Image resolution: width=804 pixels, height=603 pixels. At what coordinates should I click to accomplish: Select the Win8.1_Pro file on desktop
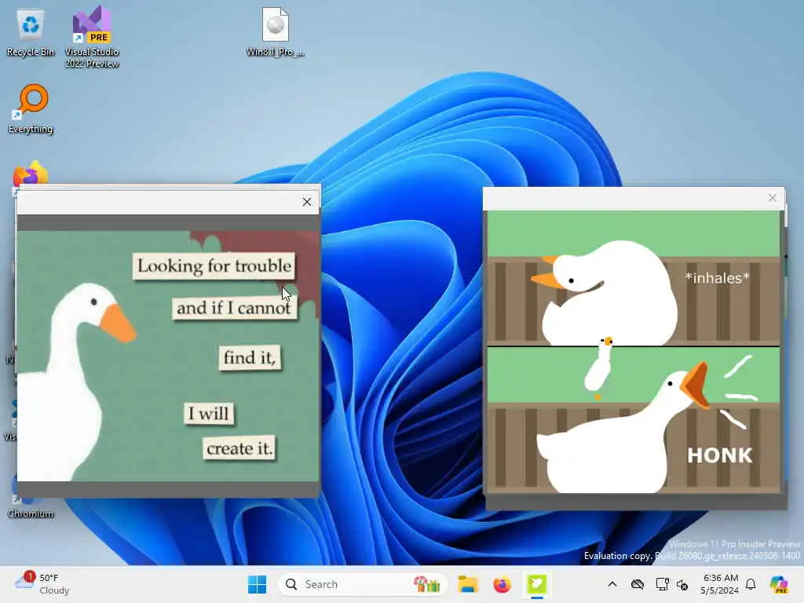[x=276, y=31]
